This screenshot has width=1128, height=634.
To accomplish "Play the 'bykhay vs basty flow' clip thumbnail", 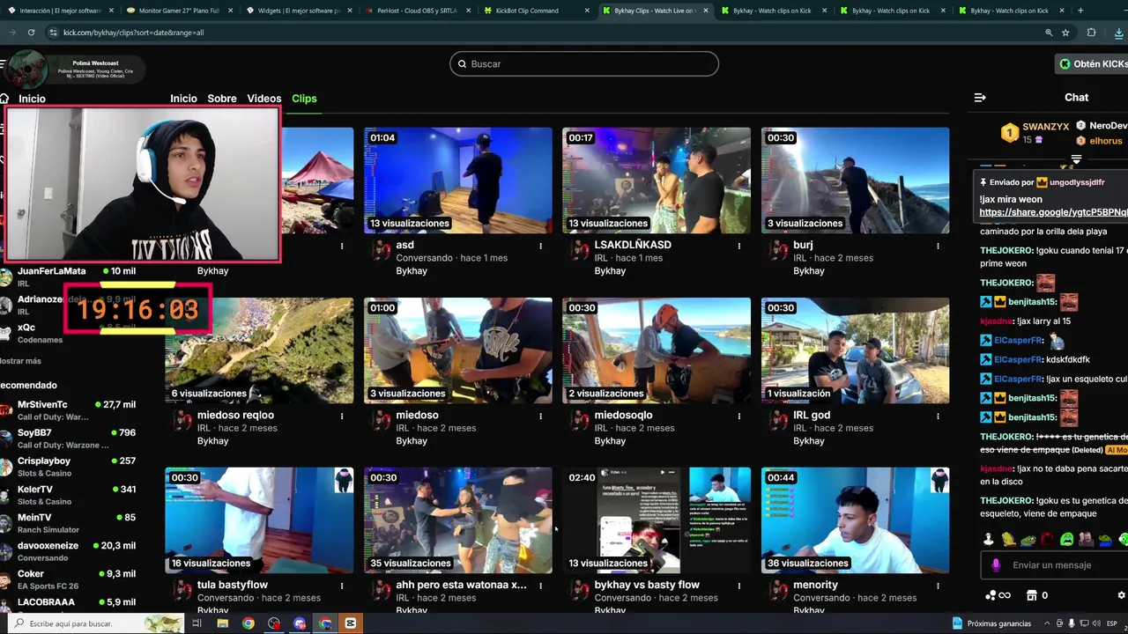I will click(657, 520).
